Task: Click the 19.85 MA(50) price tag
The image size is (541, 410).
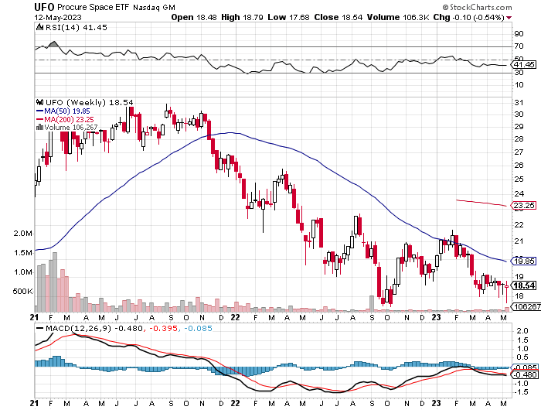Action: [x=523, y=261]
